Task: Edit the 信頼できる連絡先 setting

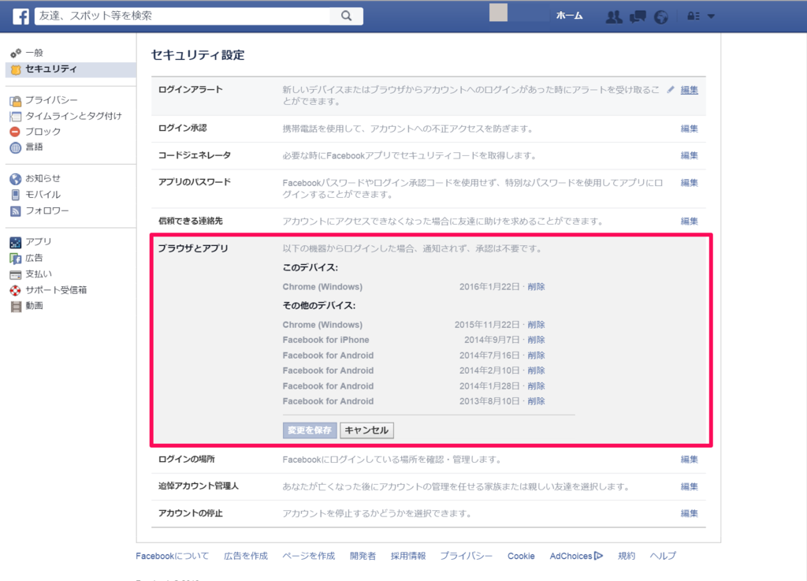Action: point(689,222)
